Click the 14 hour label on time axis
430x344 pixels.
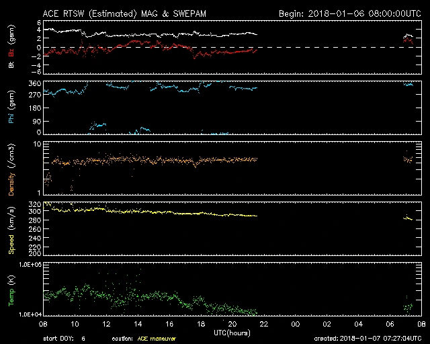[x=138, y=324]
